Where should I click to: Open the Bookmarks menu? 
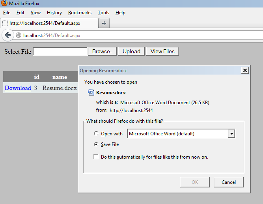coord(80,13)
